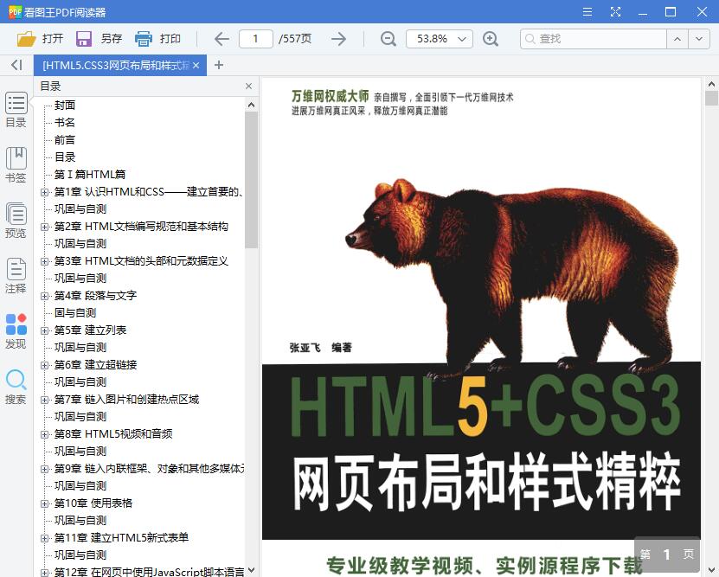Image resolution: width=719 pixels, height=577 pixels.
Task: Select the HTML5.CSS3网页布局 document tab
Action: click(112, 64)
